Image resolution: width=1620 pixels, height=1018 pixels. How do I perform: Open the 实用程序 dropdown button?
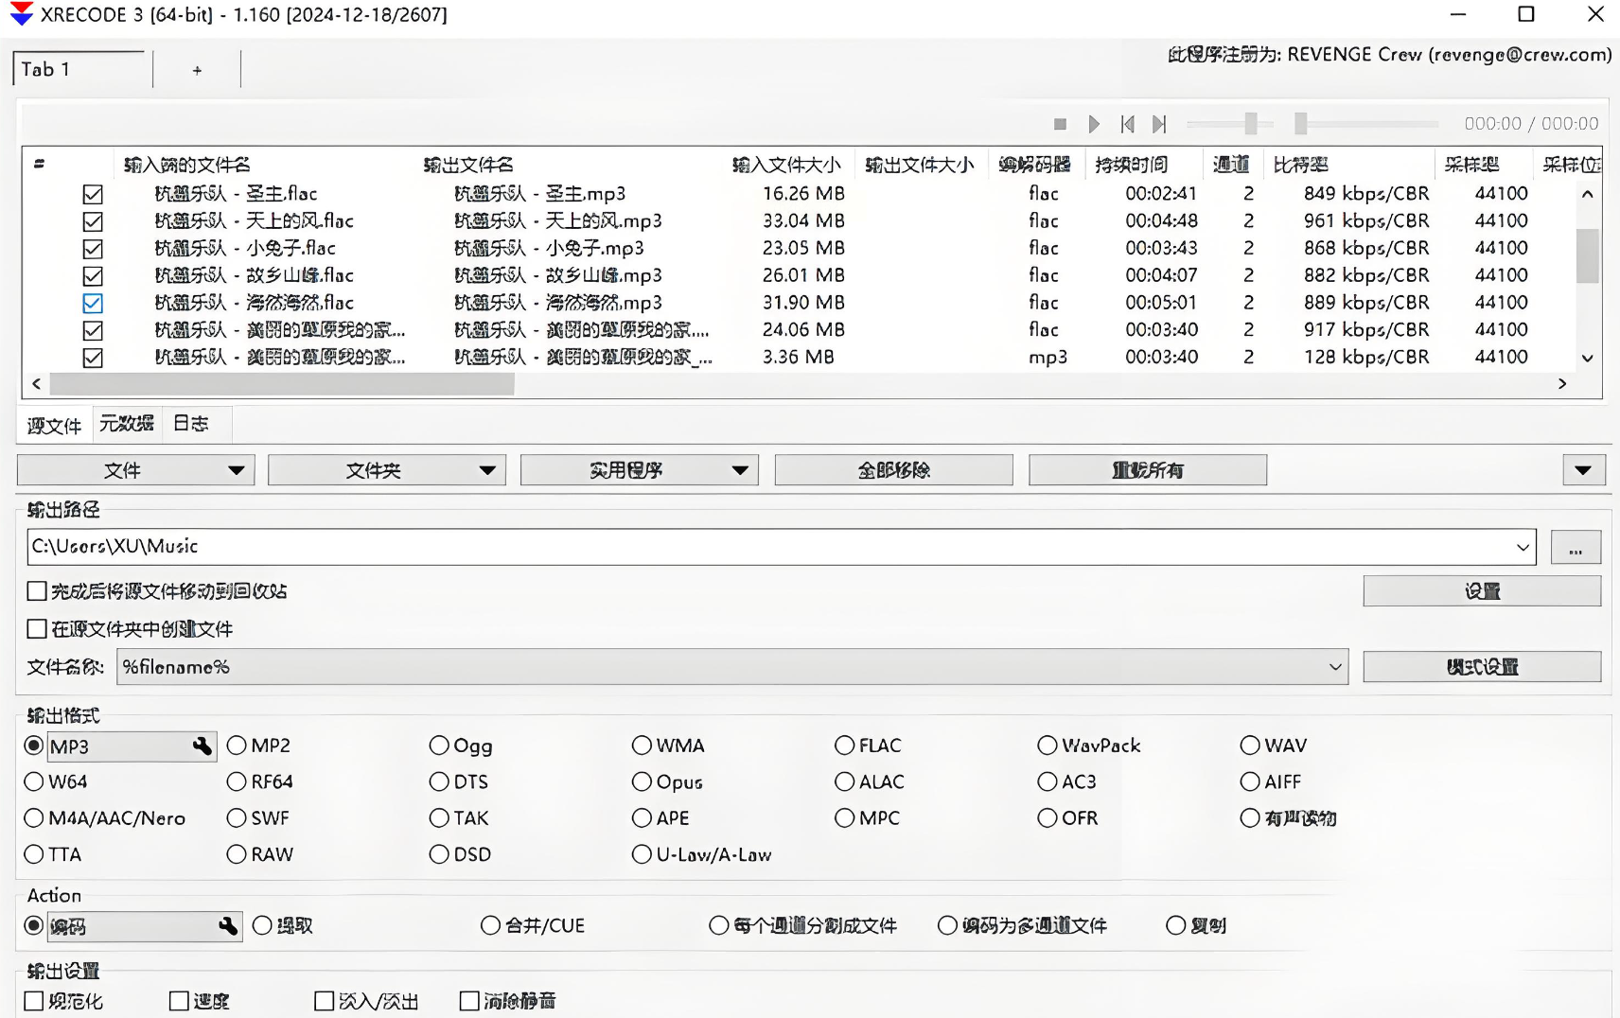640,470
